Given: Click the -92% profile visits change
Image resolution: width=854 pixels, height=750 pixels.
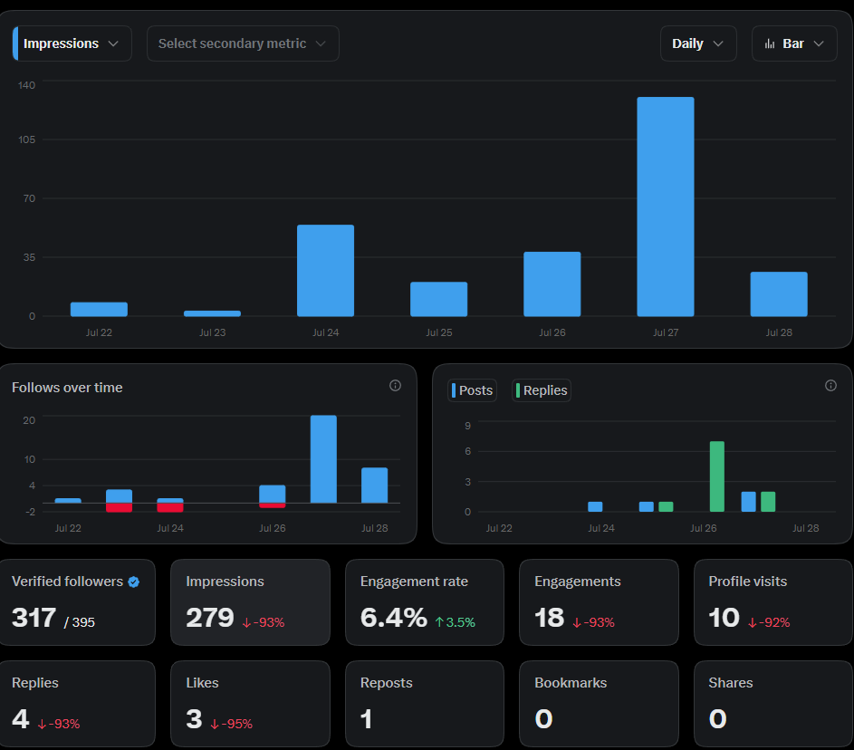Looking at the screenshot, I should click(x=769, y=622).
